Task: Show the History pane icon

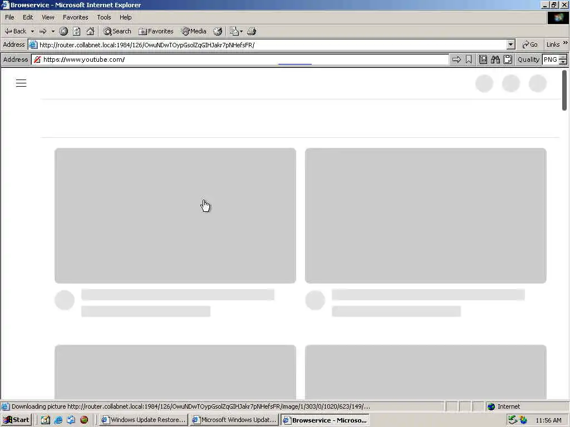Action: tap(218, 31)
